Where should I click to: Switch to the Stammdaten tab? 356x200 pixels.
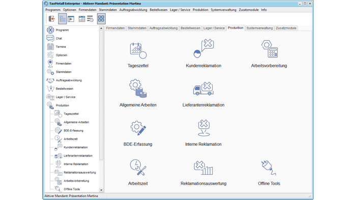[x=137, y=28]
